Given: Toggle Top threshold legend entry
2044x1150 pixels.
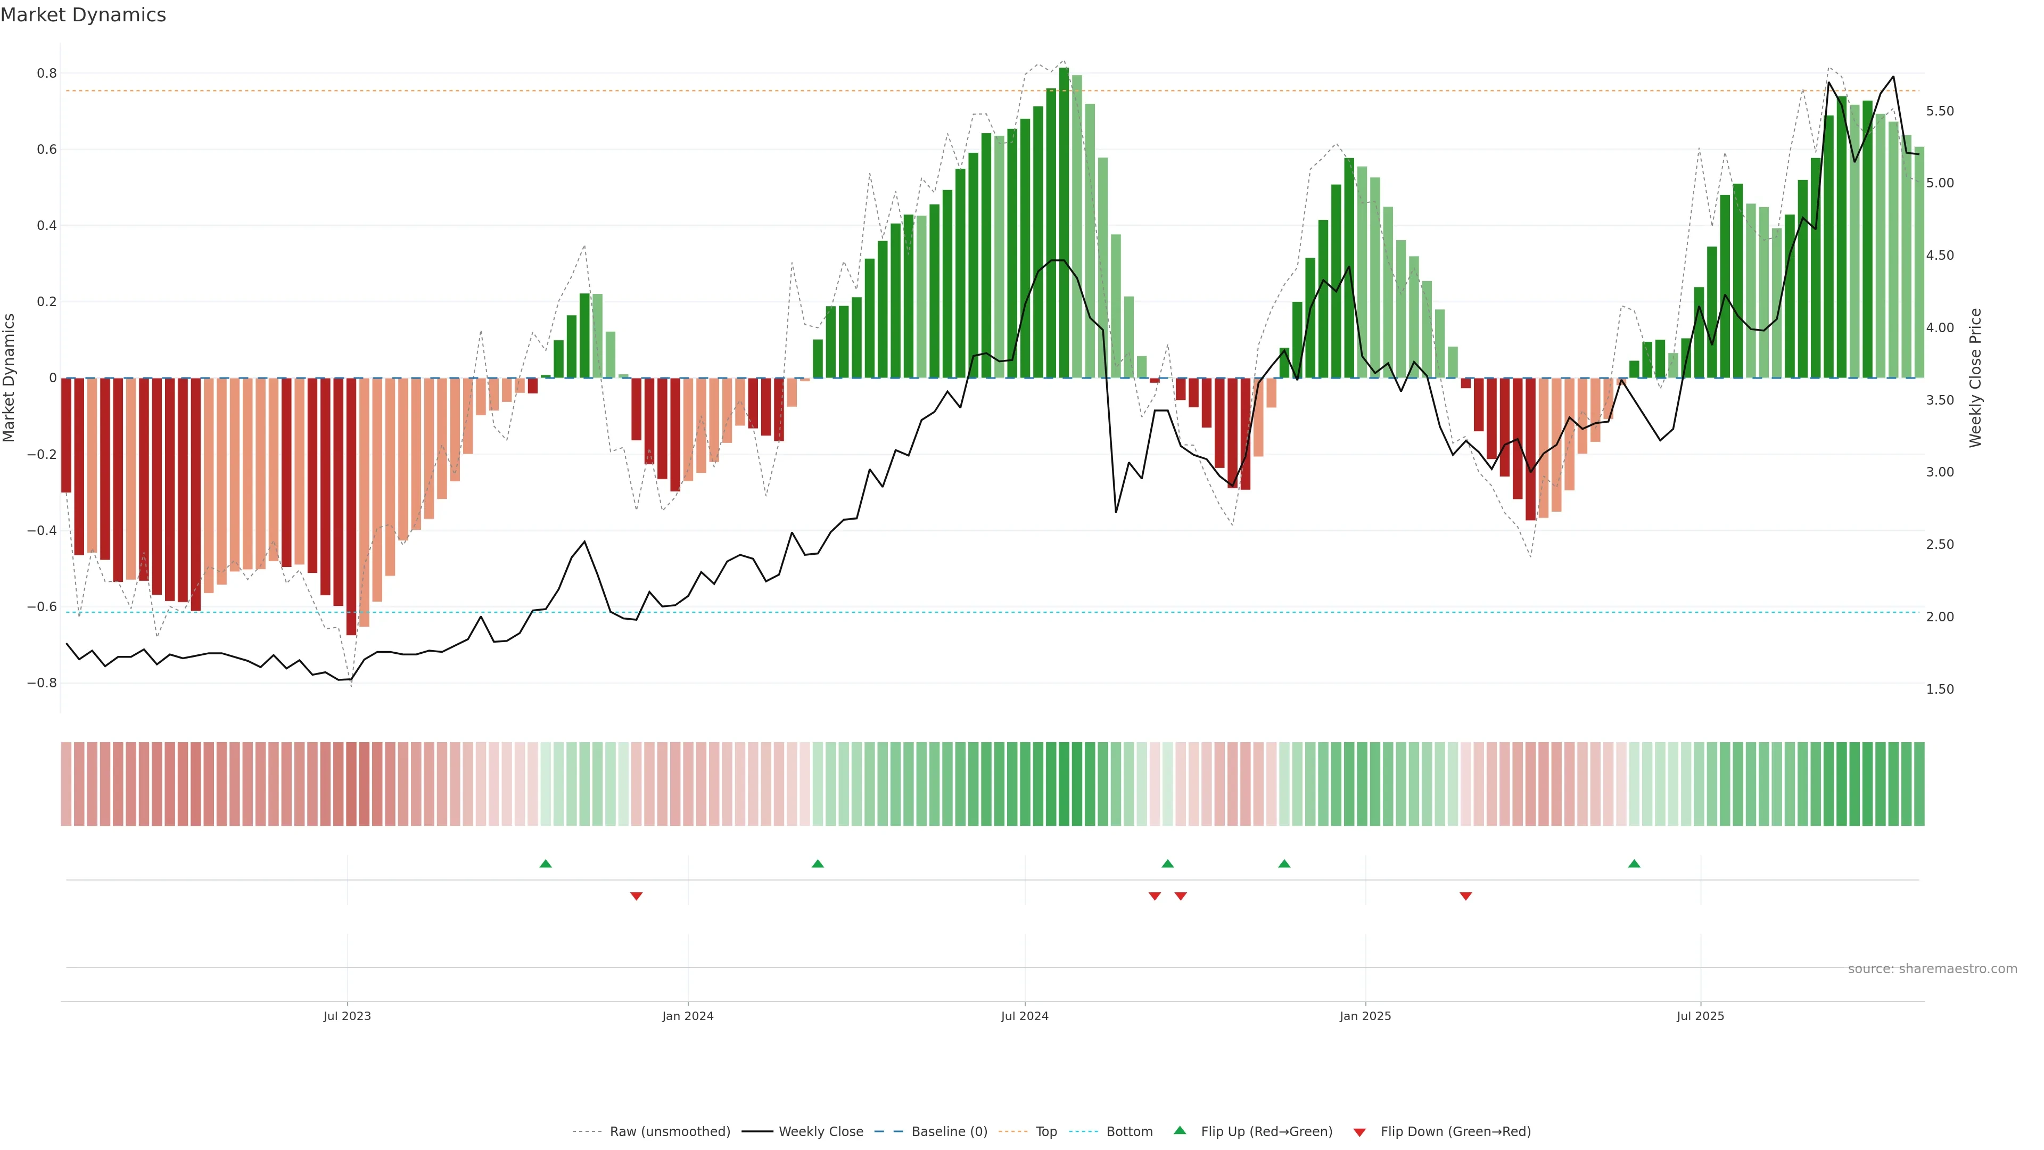Looking at the screenshot, I should pyautogui.click(x=1046, y=1132).
